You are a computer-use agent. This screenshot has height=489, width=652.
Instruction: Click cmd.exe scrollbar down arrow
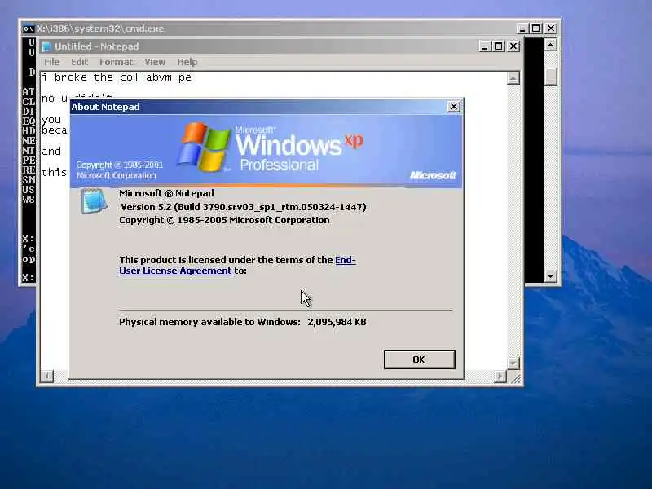(x=551, y=275)
